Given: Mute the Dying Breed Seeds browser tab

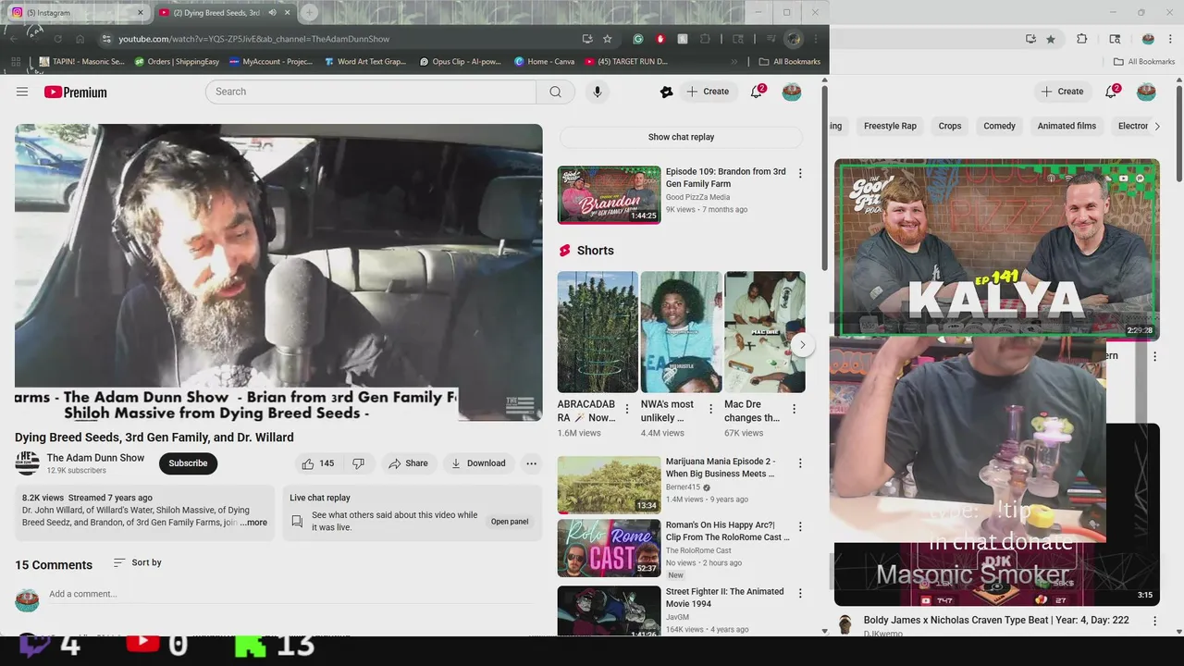Looking at the screenshot, I should click(x=272, y=13).
